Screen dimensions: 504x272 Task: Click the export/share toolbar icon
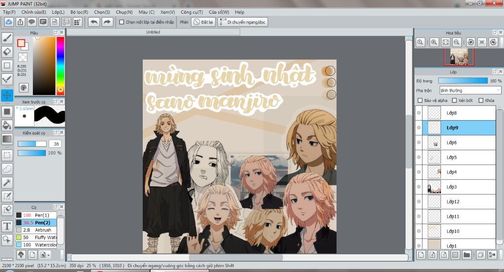tap(20, 22)
